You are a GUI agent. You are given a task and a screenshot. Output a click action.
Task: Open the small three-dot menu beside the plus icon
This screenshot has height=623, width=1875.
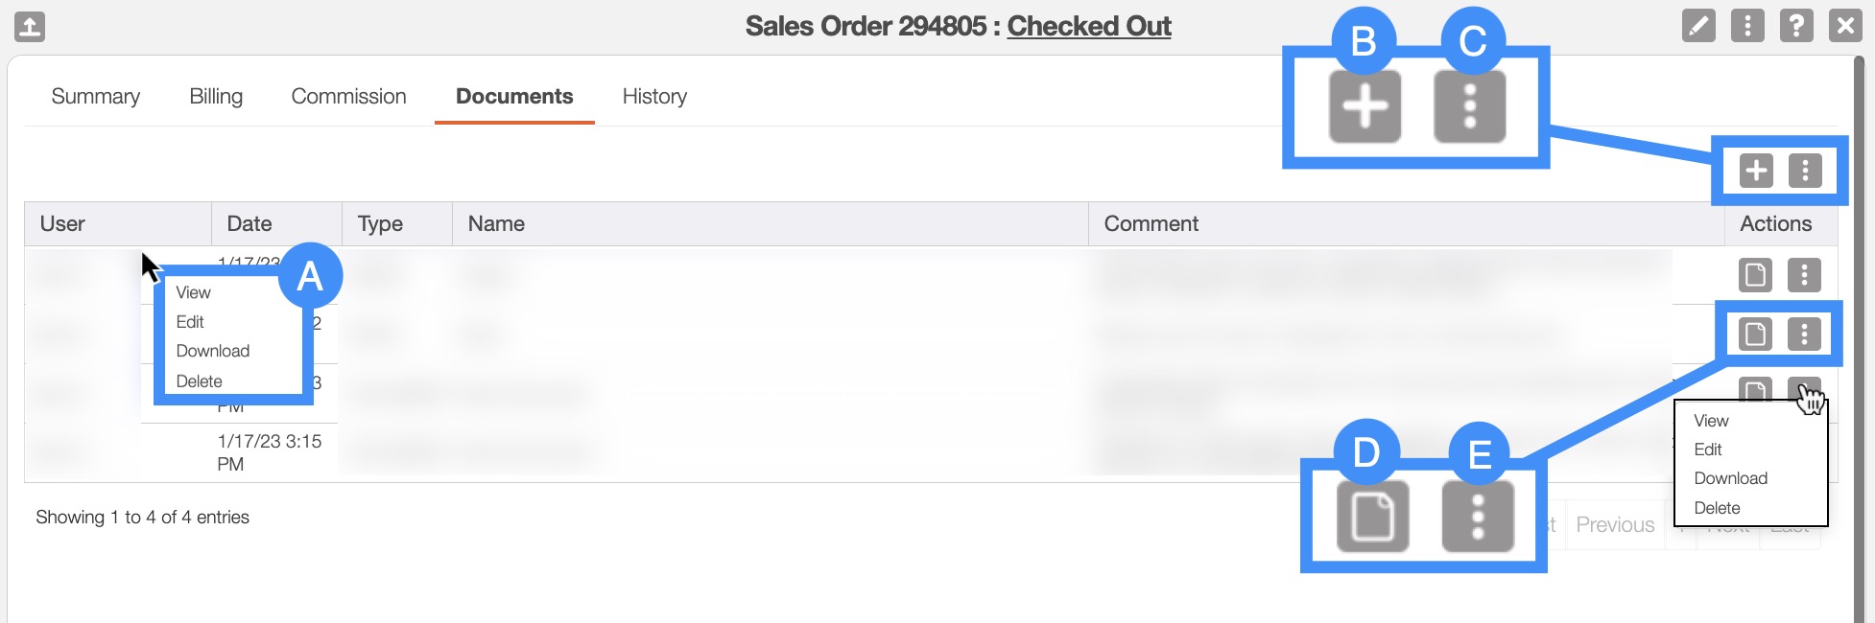[x=1805, y=171]
